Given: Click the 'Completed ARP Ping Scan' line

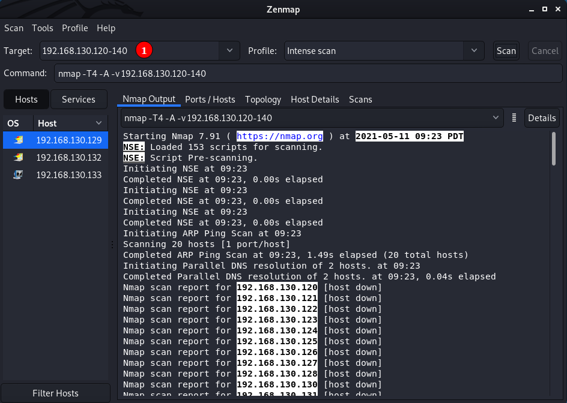Looking at the screenshot, I should coord(296,255).
